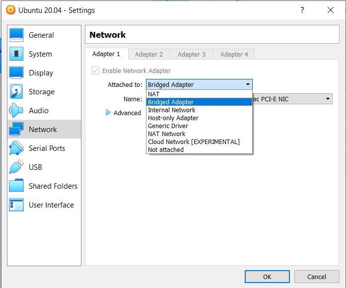Choose Bridged Adapter in the list
The width and height of the screenshot is (346, 288).
pyautogui.click(x=199, y=102)
